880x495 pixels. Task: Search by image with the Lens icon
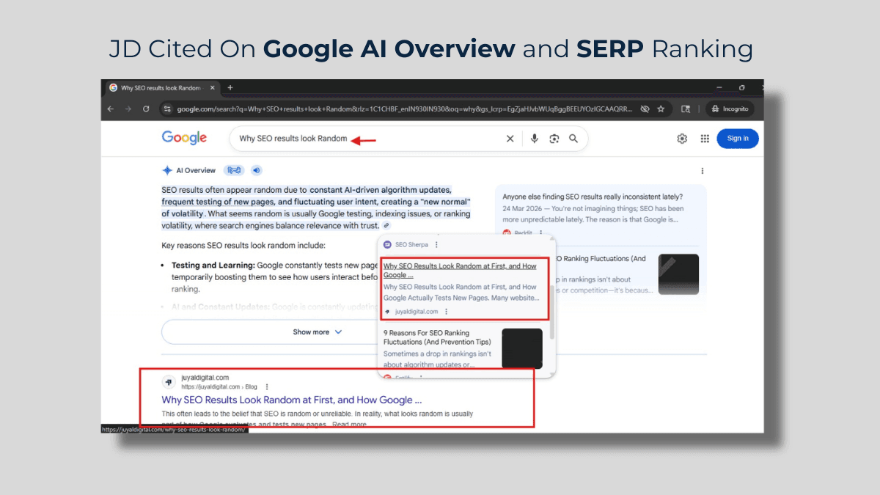tap(554, 139)
